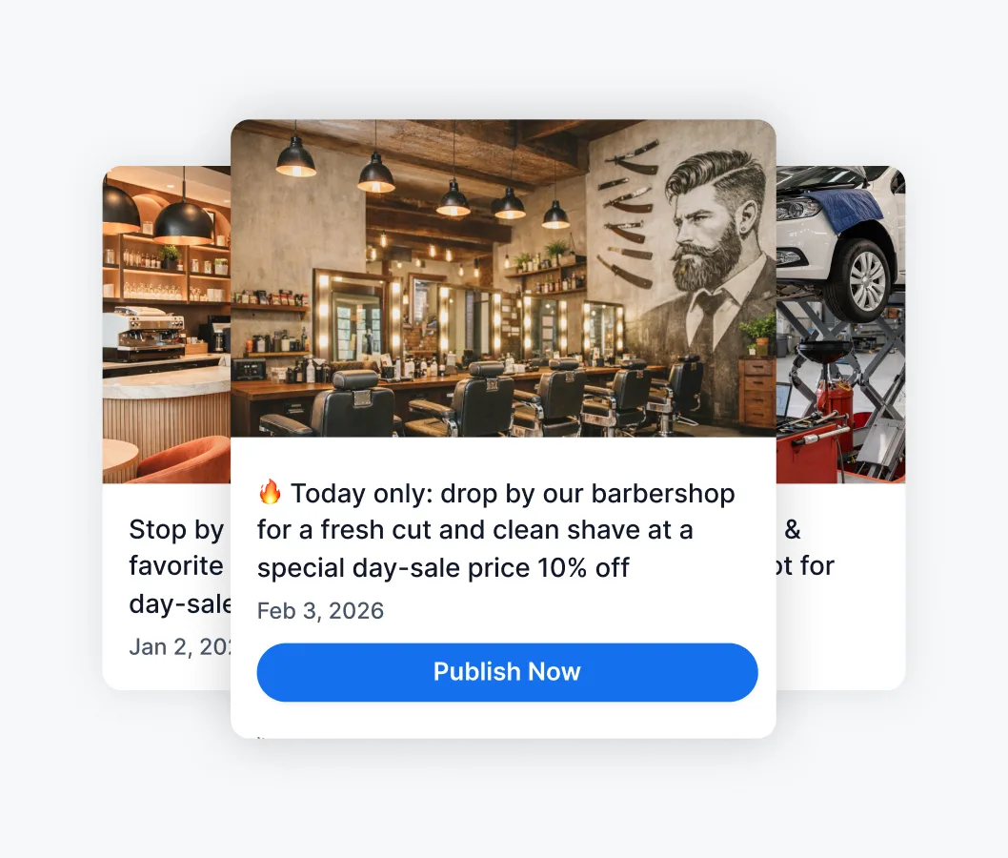1008x858 pixels.
Task: Select the auto repair garage image
Action: point(841,324)
